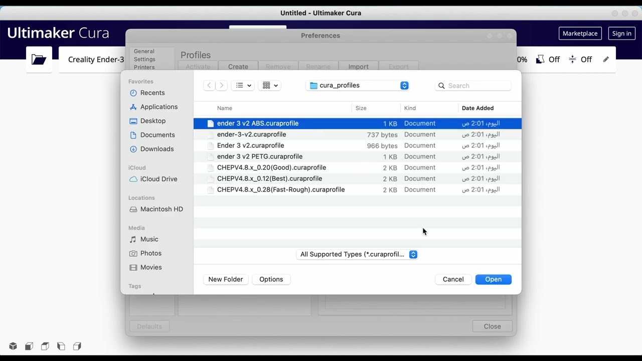The height and width of the screenshot is (361, 642).
Task: Click the adhesion icon next to second Off
Action: coord(572,59)
